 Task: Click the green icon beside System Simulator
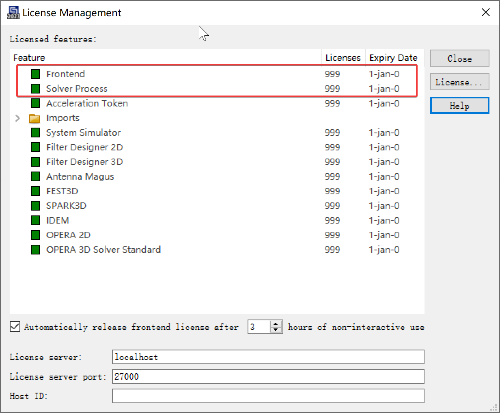[35, 133]
